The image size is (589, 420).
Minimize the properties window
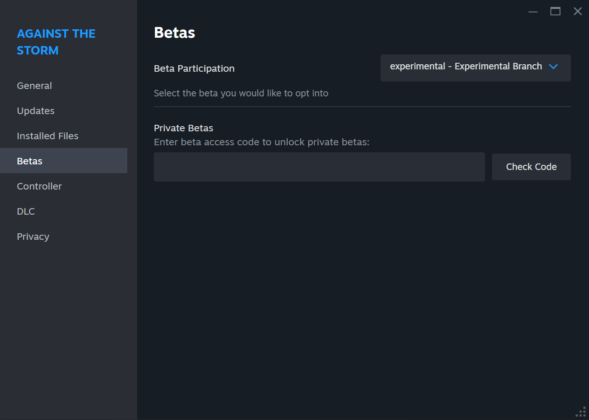(x=533, y=12)
